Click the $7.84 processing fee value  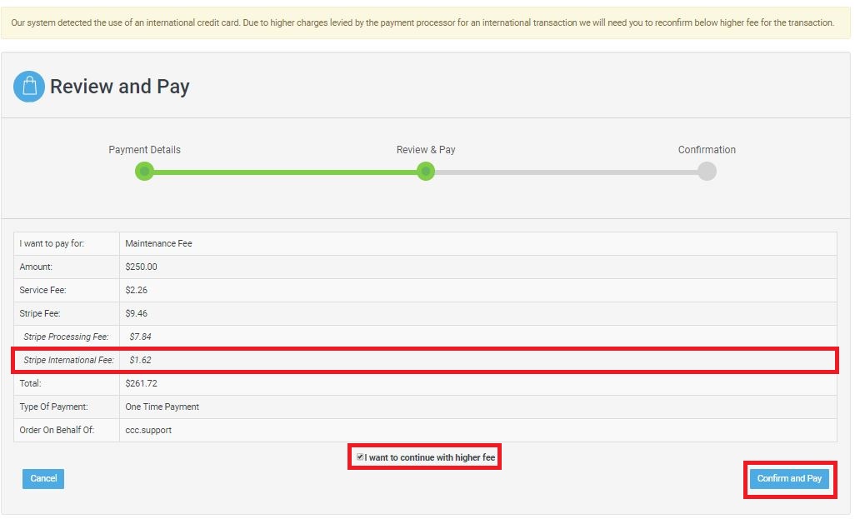click(x=140, y=337)
